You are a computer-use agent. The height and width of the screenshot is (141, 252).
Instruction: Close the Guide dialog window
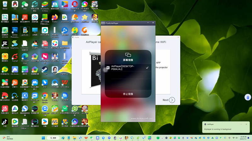click(178, 37)
